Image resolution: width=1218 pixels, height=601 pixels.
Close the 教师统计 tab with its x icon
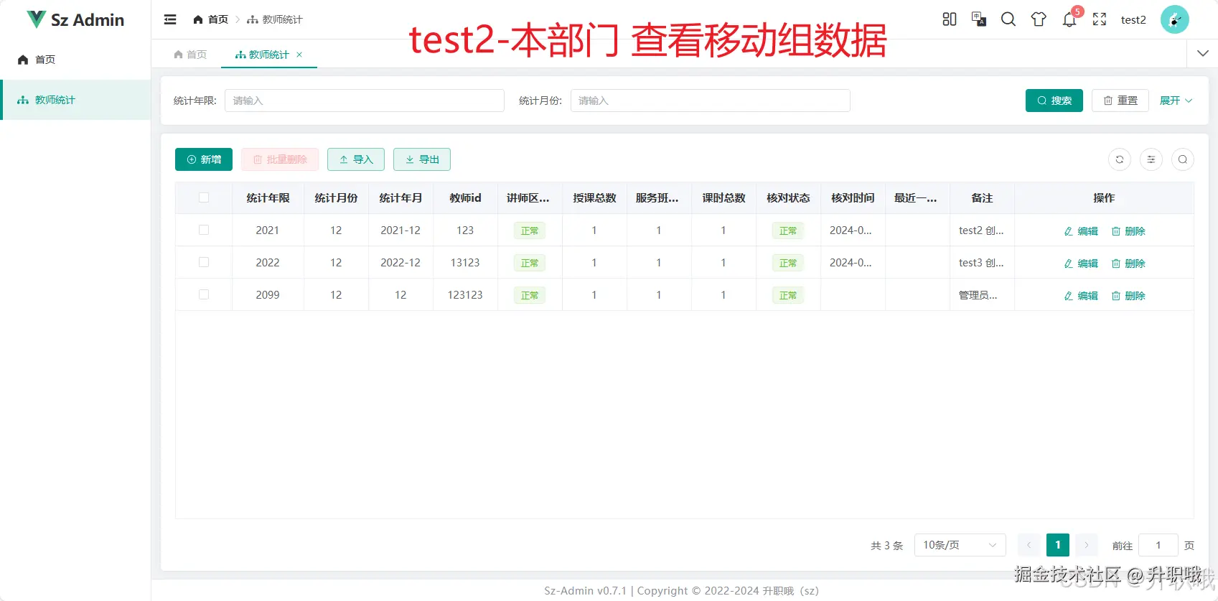pos(299,55)
